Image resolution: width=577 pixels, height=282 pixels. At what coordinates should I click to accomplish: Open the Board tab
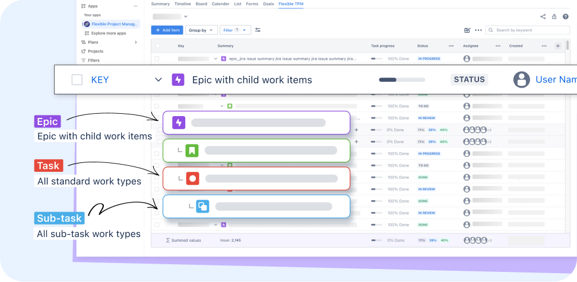pos(201,4)
